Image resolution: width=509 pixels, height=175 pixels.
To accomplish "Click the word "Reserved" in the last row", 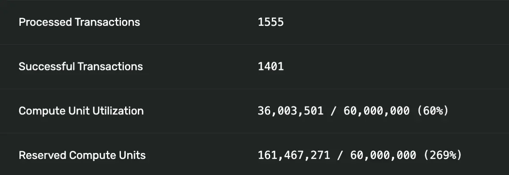I will coord(42,156).
